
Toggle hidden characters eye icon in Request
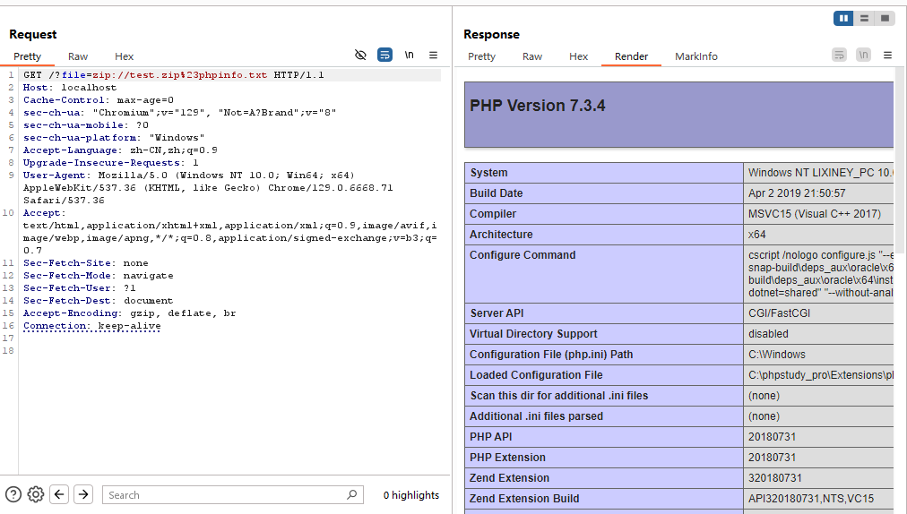[x=360, y=56]
